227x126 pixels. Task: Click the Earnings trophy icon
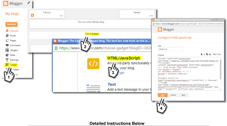[x=7, y=60]
